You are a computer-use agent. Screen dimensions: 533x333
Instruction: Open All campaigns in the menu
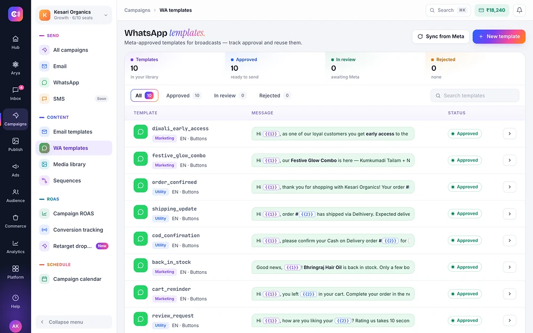[74, 50]
